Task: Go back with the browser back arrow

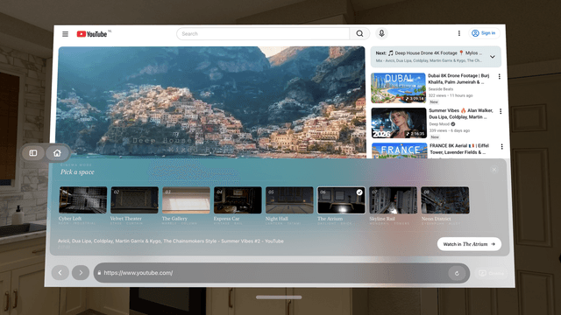Action: 60,273
